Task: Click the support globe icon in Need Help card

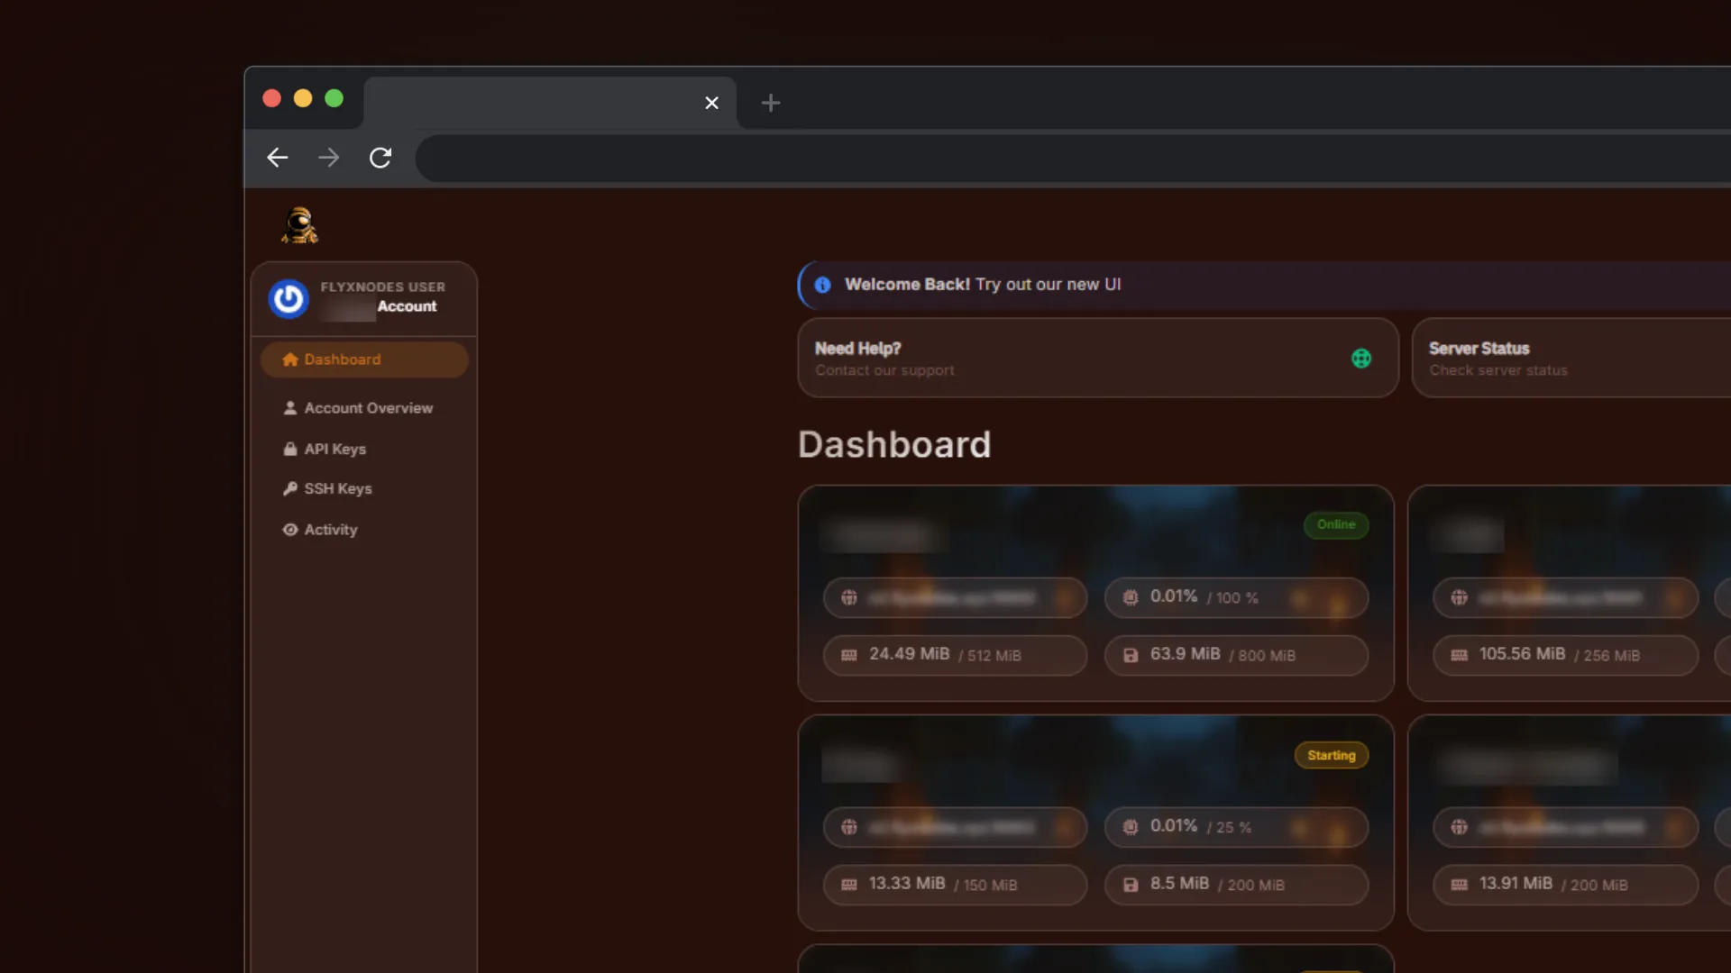Action: click(1360, 358)
